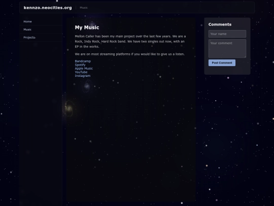This screenshot has height=206, width=274.
Task: Click into the Your comment textarea
Action: 227,48
